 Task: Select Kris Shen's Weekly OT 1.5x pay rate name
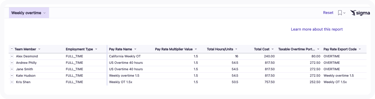pyautogui.click(x=121, y=82)
